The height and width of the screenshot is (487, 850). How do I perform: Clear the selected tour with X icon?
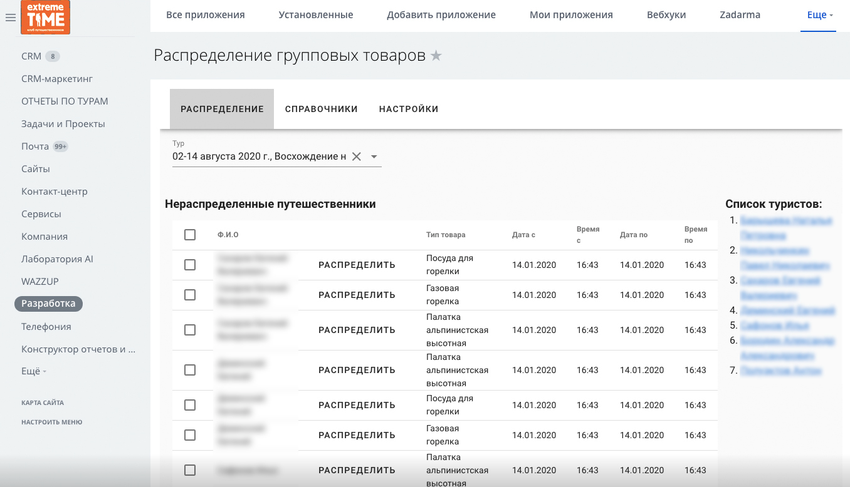[356, 156]
